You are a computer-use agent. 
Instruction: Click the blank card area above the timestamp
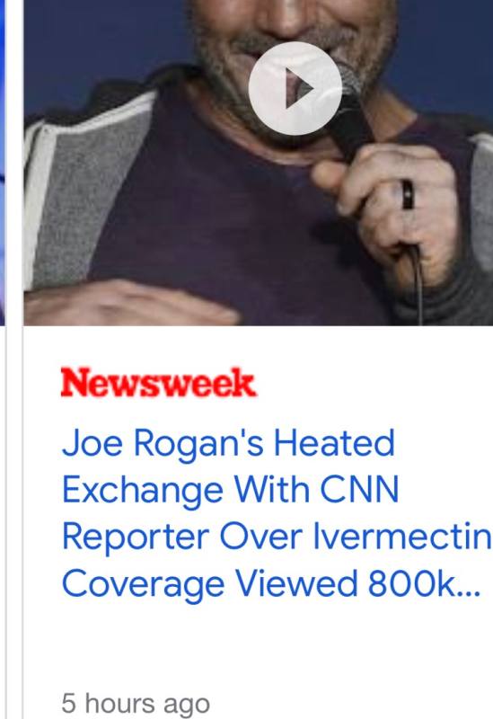[x=257, y=646]
